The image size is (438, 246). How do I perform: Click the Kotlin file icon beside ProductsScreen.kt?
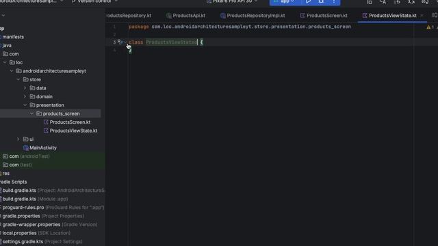(x=46, y=122)
